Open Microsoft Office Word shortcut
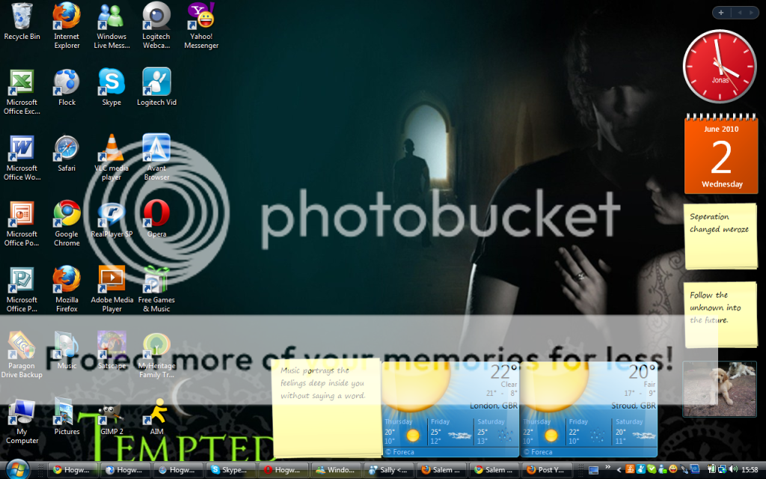Screen dimensions: 766x479 tap(22, 157)
